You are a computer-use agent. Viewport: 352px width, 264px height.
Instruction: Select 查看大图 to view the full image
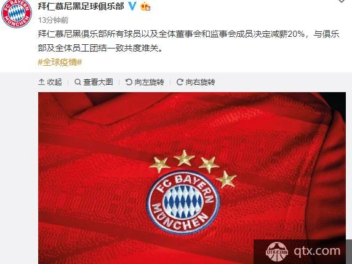pos(98,82)
